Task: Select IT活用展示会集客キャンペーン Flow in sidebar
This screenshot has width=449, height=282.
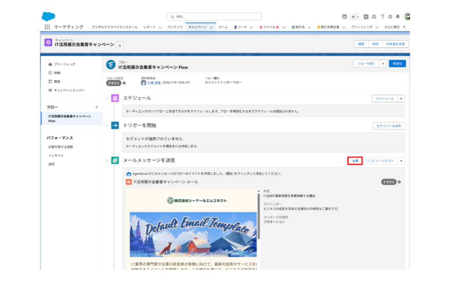Action: click(x=72, y=118)
